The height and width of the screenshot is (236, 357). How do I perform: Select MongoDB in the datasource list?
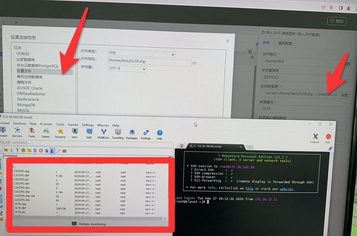pos(26,105)
